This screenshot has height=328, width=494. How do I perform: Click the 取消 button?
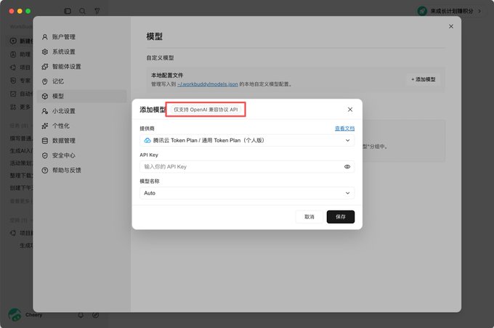click(x=309, y=217)
